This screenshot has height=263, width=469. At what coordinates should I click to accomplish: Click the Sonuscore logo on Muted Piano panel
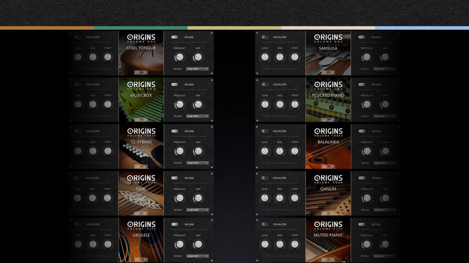[328, 259]
